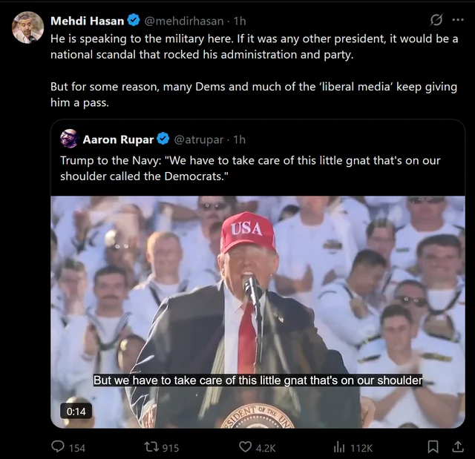Bookmark this tweet
This screenshot has width=475, height=459.
click(x=433, y=446)
